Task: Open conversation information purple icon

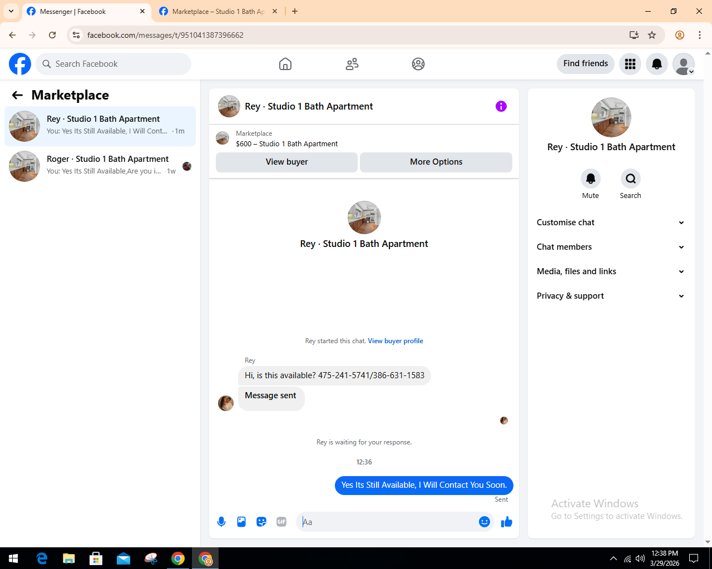Action: pyautogui.click(x=501, y=106)
